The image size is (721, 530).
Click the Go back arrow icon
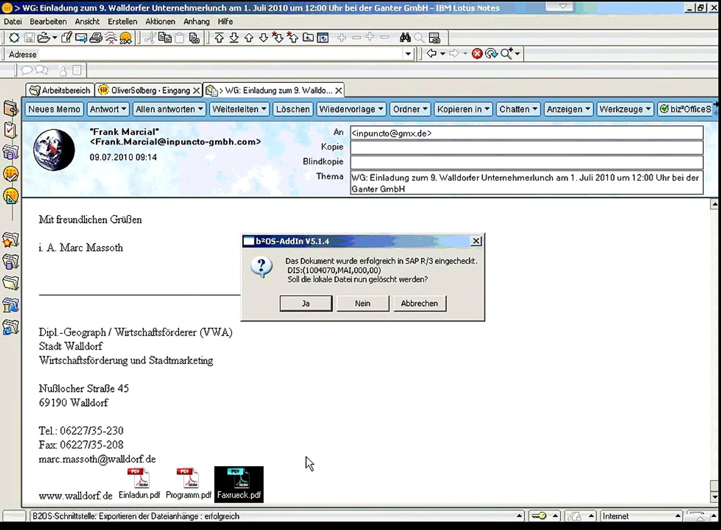click(x=432, y=53)
